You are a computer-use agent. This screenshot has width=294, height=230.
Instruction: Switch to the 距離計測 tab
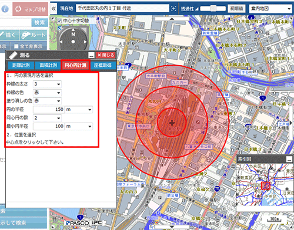[21, 65]
